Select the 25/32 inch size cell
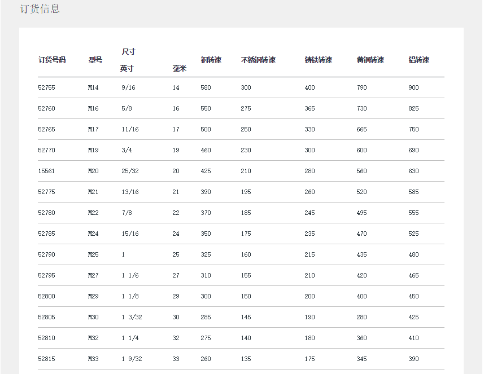Screen dimensions: 484x374 click(x=130, y=171)
